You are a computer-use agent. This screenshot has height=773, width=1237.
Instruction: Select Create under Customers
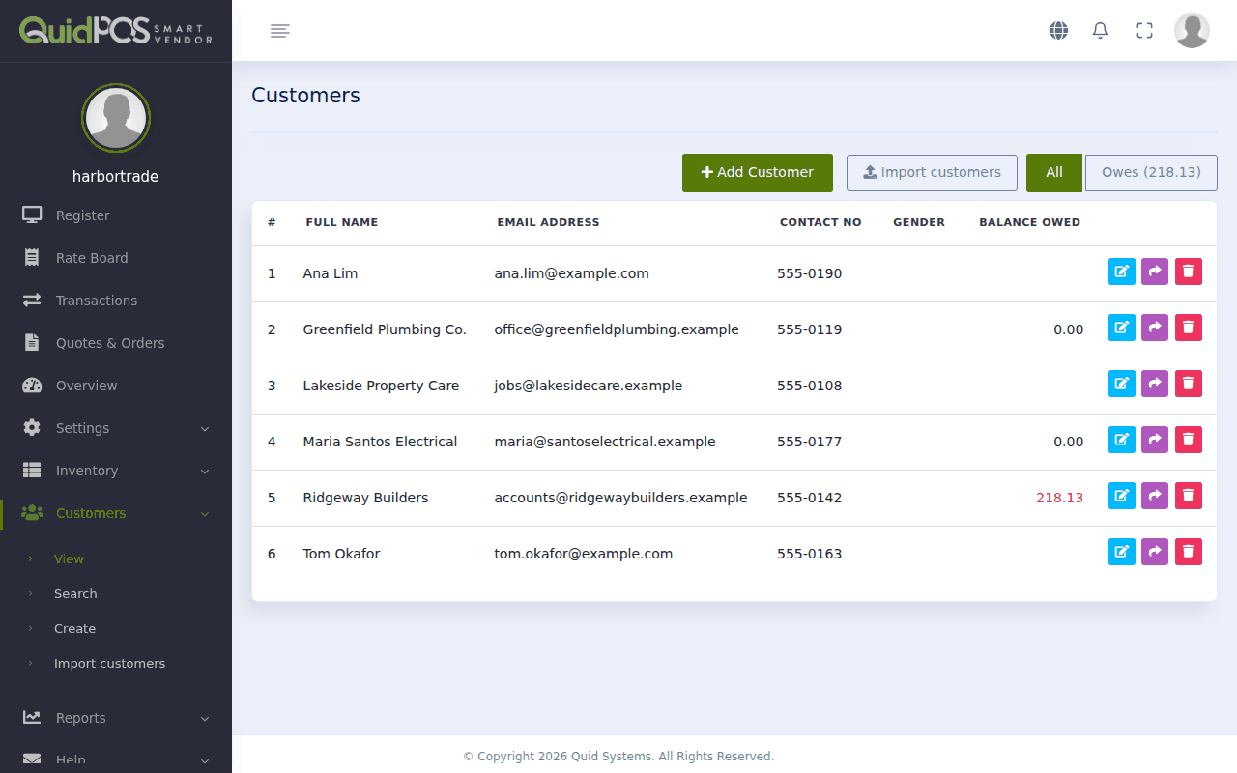(74, 628)
